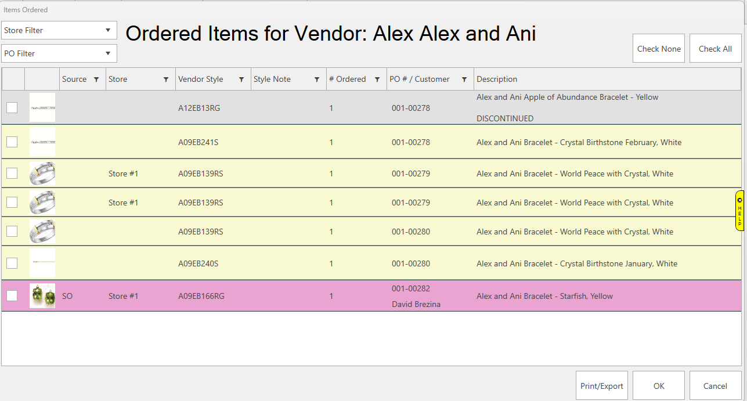Tick the checkbox for Crystal Birthstone February
Screen dimensions: 747x401
12,142
